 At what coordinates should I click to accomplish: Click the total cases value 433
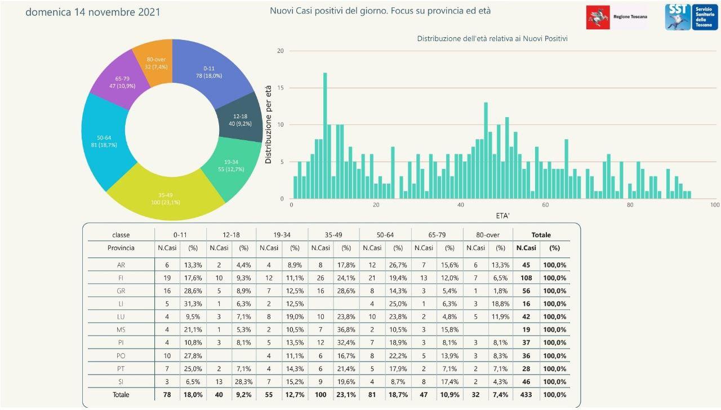pos(526,395)
